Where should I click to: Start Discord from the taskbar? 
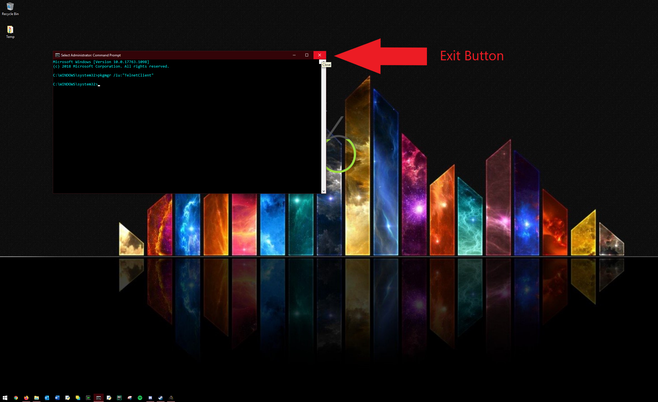151,398
